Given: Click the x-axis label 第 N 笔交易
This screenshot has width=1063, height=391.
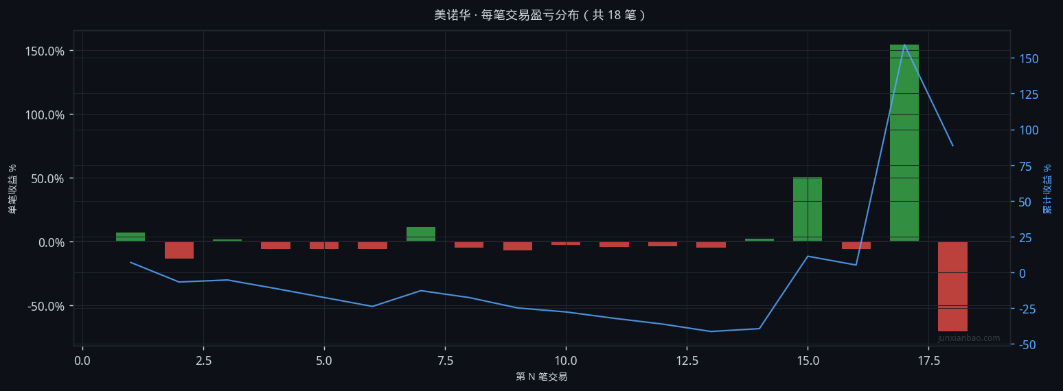Looking at the screenshot, I should tap(542, 377).
